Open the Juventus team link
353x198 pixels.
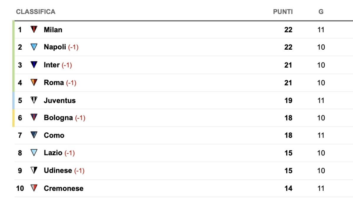[x=60, y=100]
